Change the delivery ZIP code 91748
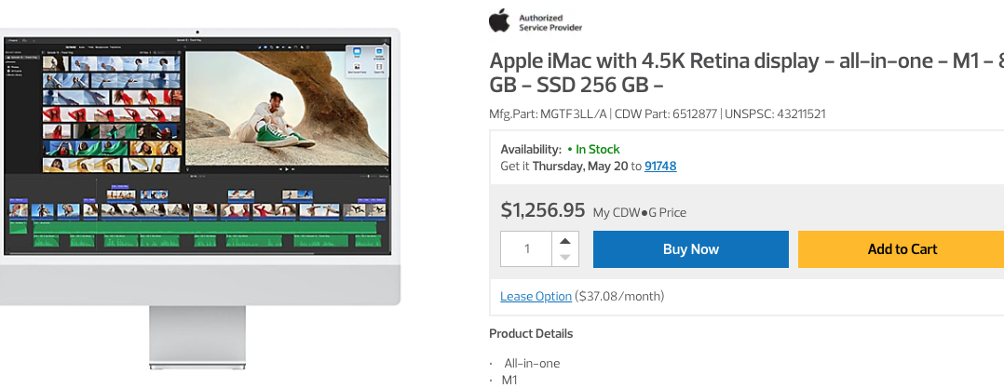Image resolution: width=1004 pixels, height=388 pixels. click(x=660, y=166)
